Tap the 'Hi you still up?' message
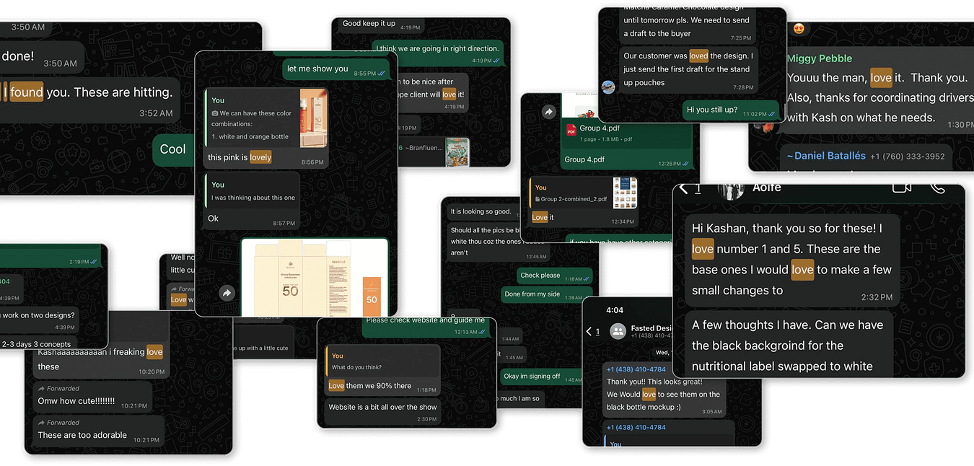Screen dimensions: 974x466 click(730, 110)
